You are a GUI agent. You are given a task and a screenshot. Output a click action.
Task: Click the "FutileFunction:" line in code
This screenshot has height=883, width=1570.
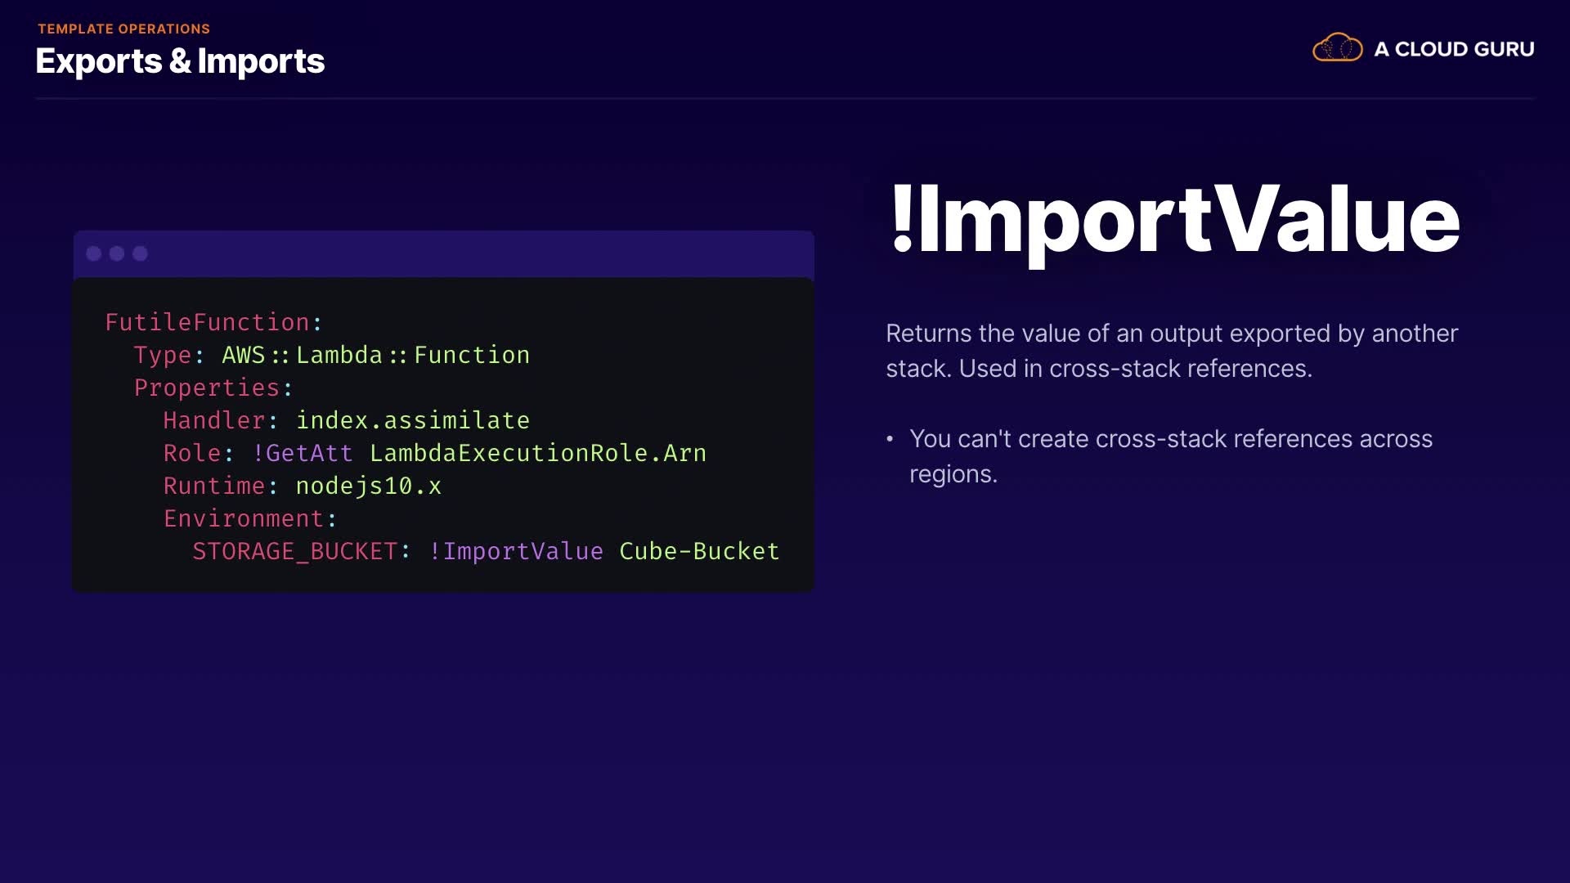(213, 322)
